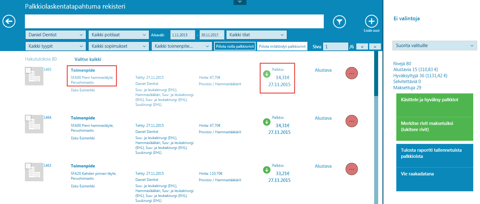Click the funnel filter icon

point(339,22)
